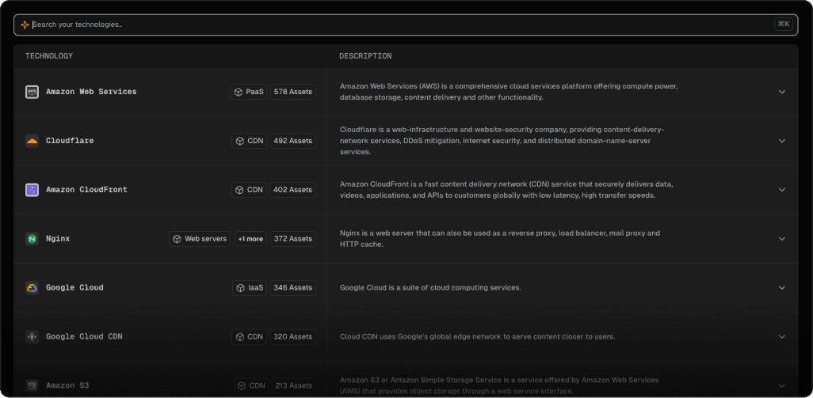Click the 492 Assets badge for Cloudflare
This screenshot has height=398, width=813.
[292, 141]
